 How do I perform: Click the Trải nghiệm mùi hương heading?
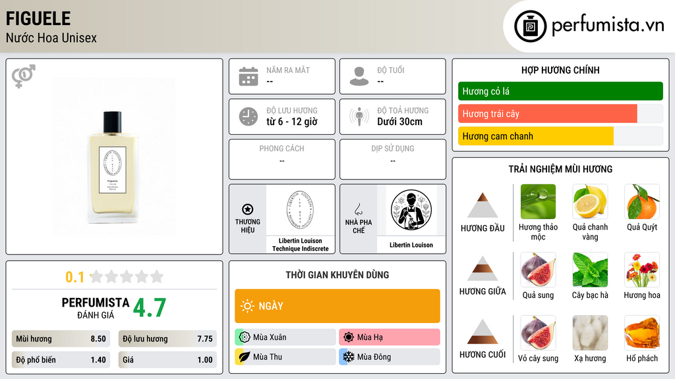pyautogui.click(x=560, y=169)
